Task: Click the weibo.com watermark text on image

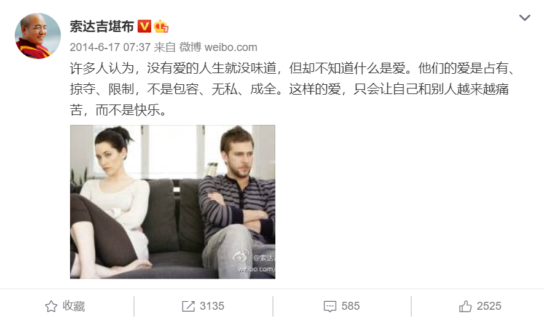Action: click(x=256, y=269)
